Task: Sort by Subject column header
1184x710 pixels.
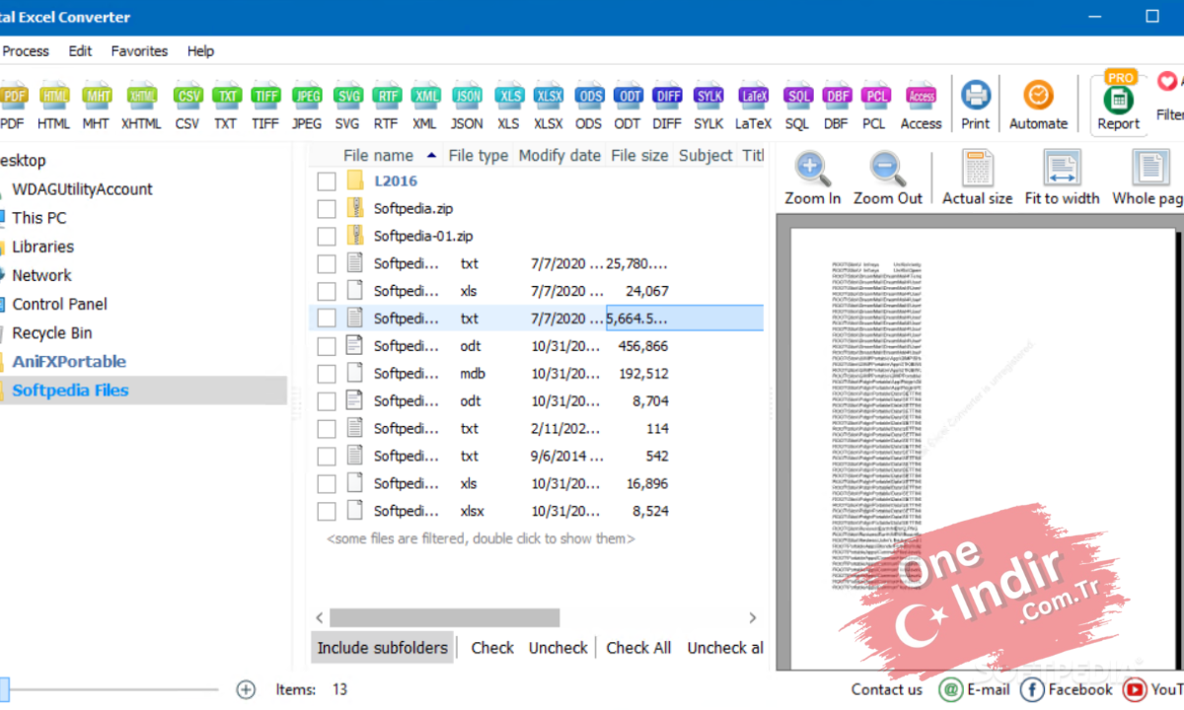Action: coord(705,156)
